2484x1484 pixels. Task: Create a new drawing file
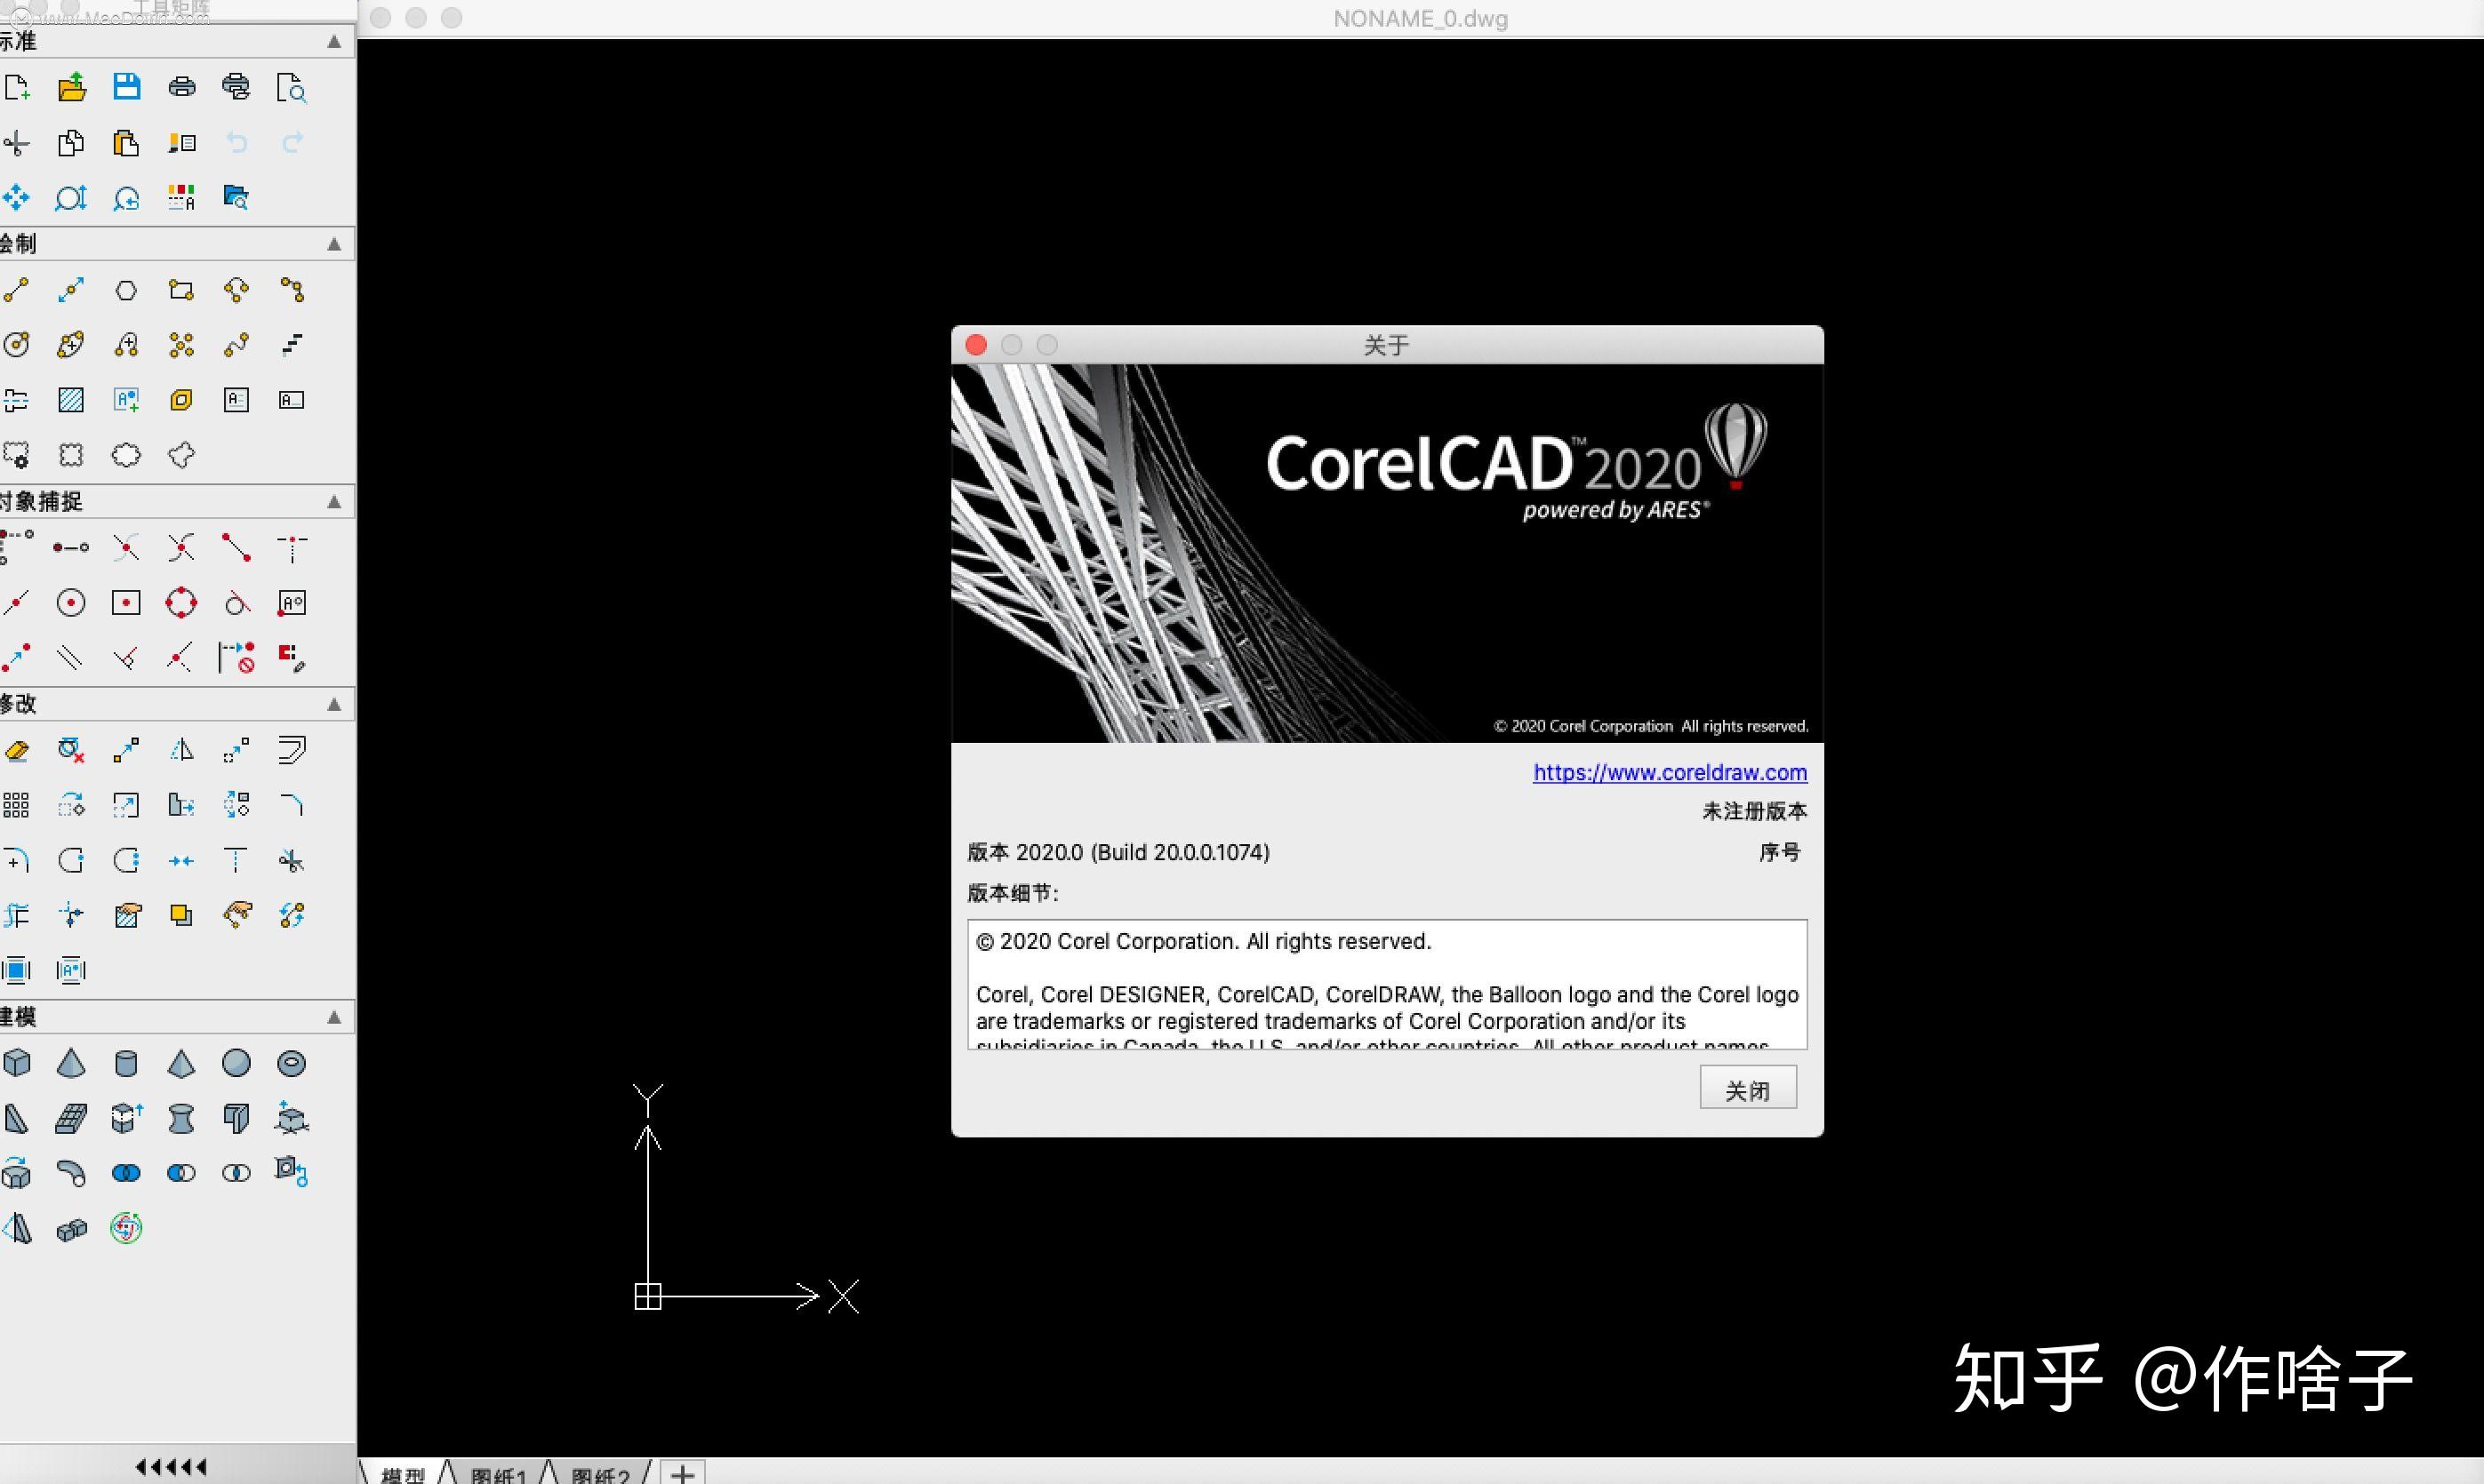point(18,87)
